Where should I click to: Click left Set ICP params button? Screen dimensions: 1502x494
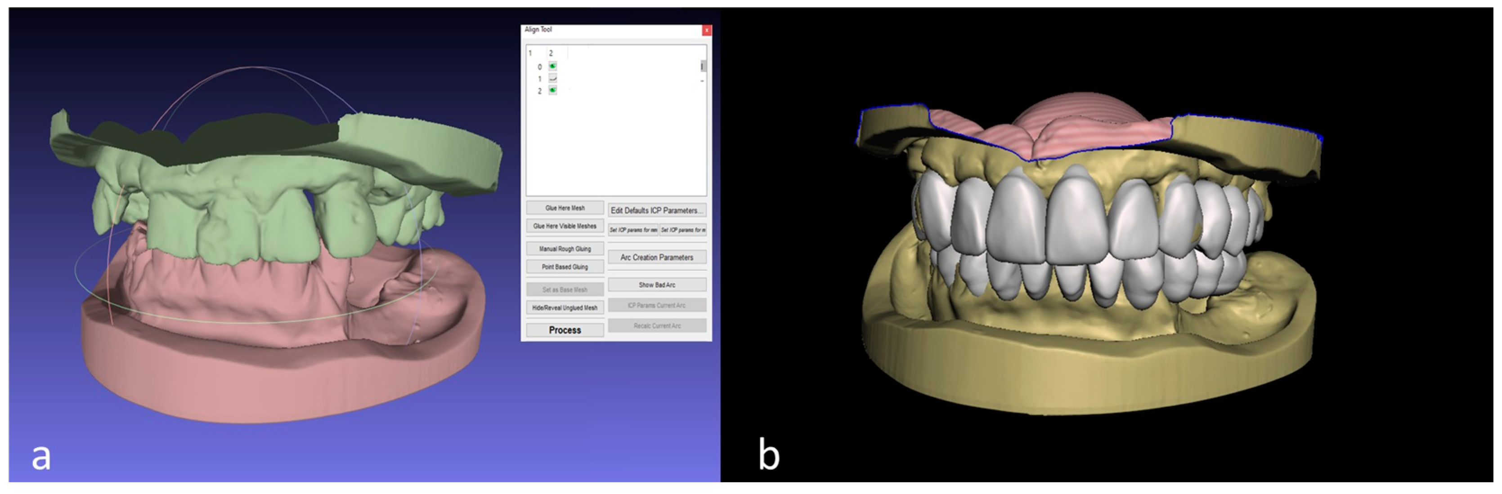point(632,230)
